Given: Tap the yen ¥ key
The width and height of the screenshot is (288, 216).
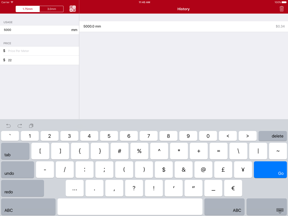Looking at the screenshot, I should pos(243,170).
